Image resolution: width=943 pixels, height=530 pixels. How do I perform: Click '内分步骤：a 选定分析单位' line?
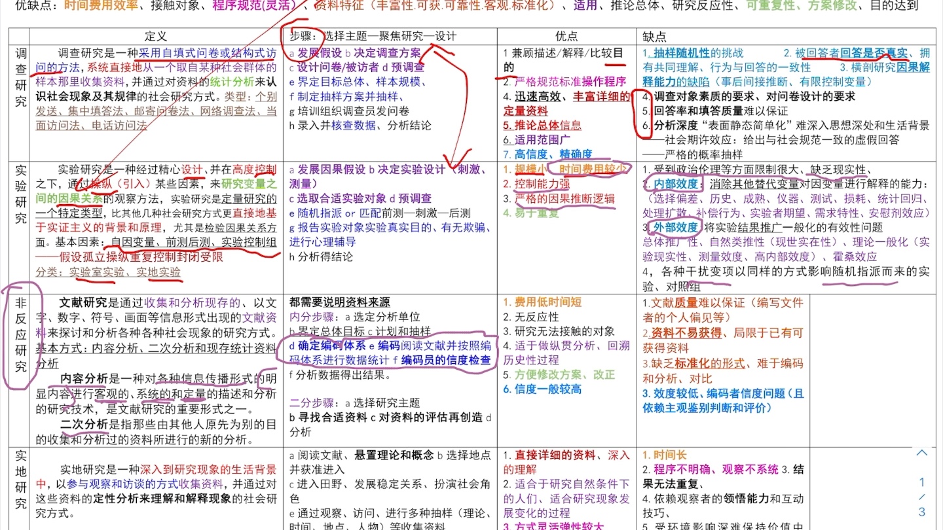click(354, 317)
